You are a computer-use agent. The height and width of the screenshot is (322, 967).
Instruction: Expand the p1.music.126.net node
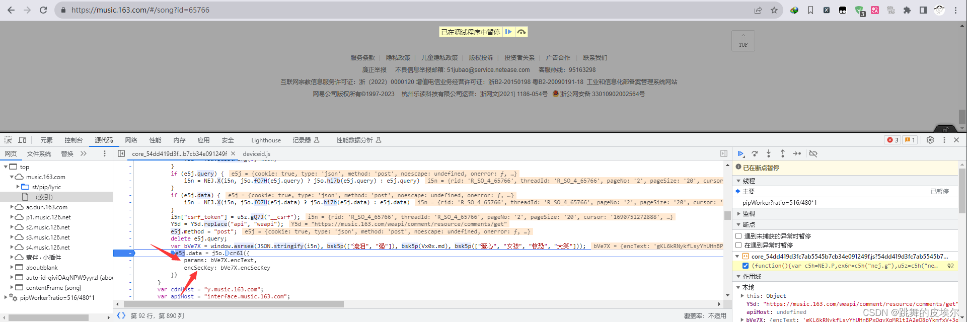tap(12, 217)
